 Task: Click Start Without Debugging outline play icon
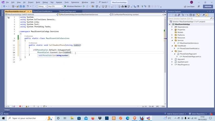point(84,6)
